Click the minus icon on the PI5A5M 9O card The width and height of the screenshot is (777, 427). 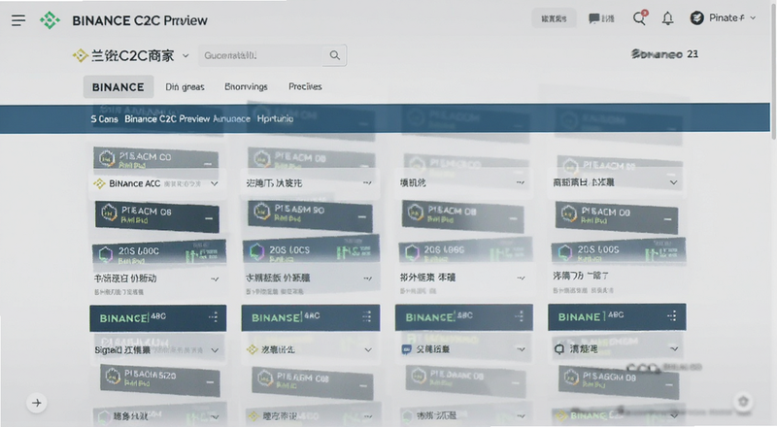pos(362,217)
